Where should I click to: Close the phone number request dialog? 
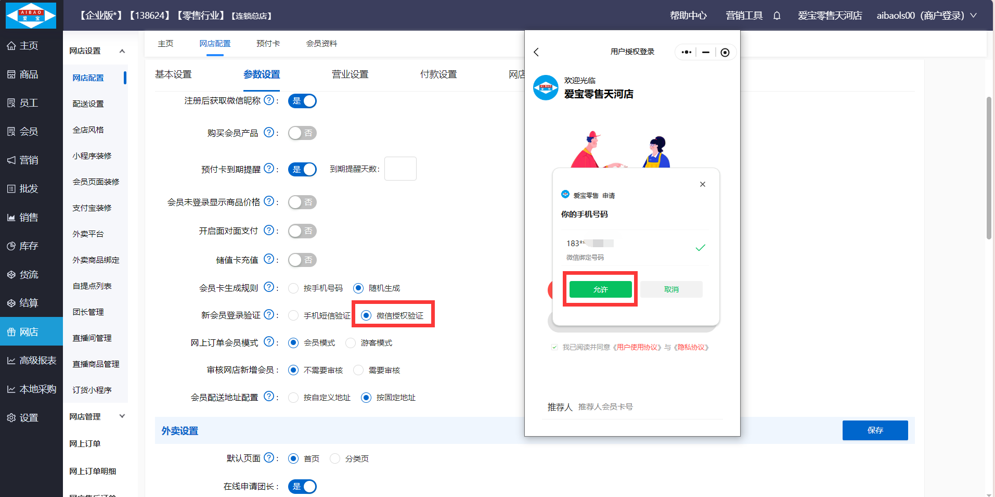pos(702,184)
